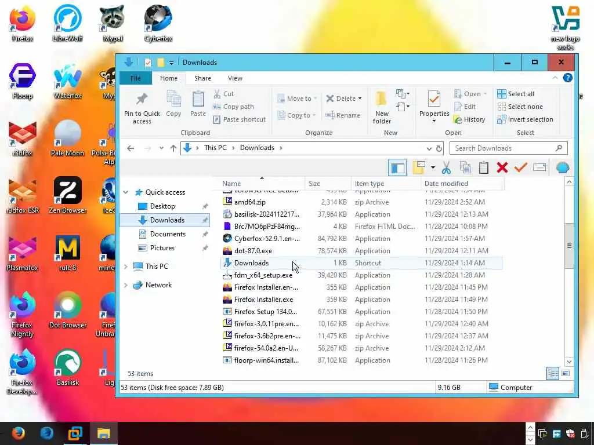Screen dimensions: 594x445
Task: Switch to the Home ribbon tab
Action: (x=169, y=78)
